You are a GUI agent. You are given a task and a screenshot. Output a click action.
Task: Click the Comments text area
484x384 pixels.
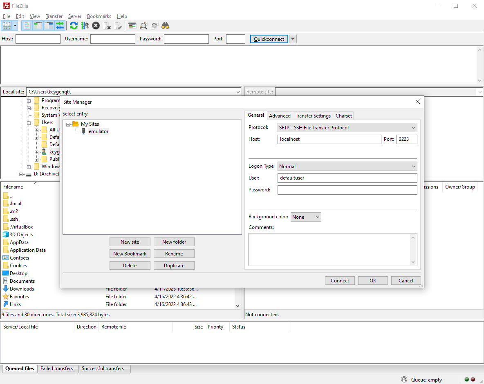333,249
